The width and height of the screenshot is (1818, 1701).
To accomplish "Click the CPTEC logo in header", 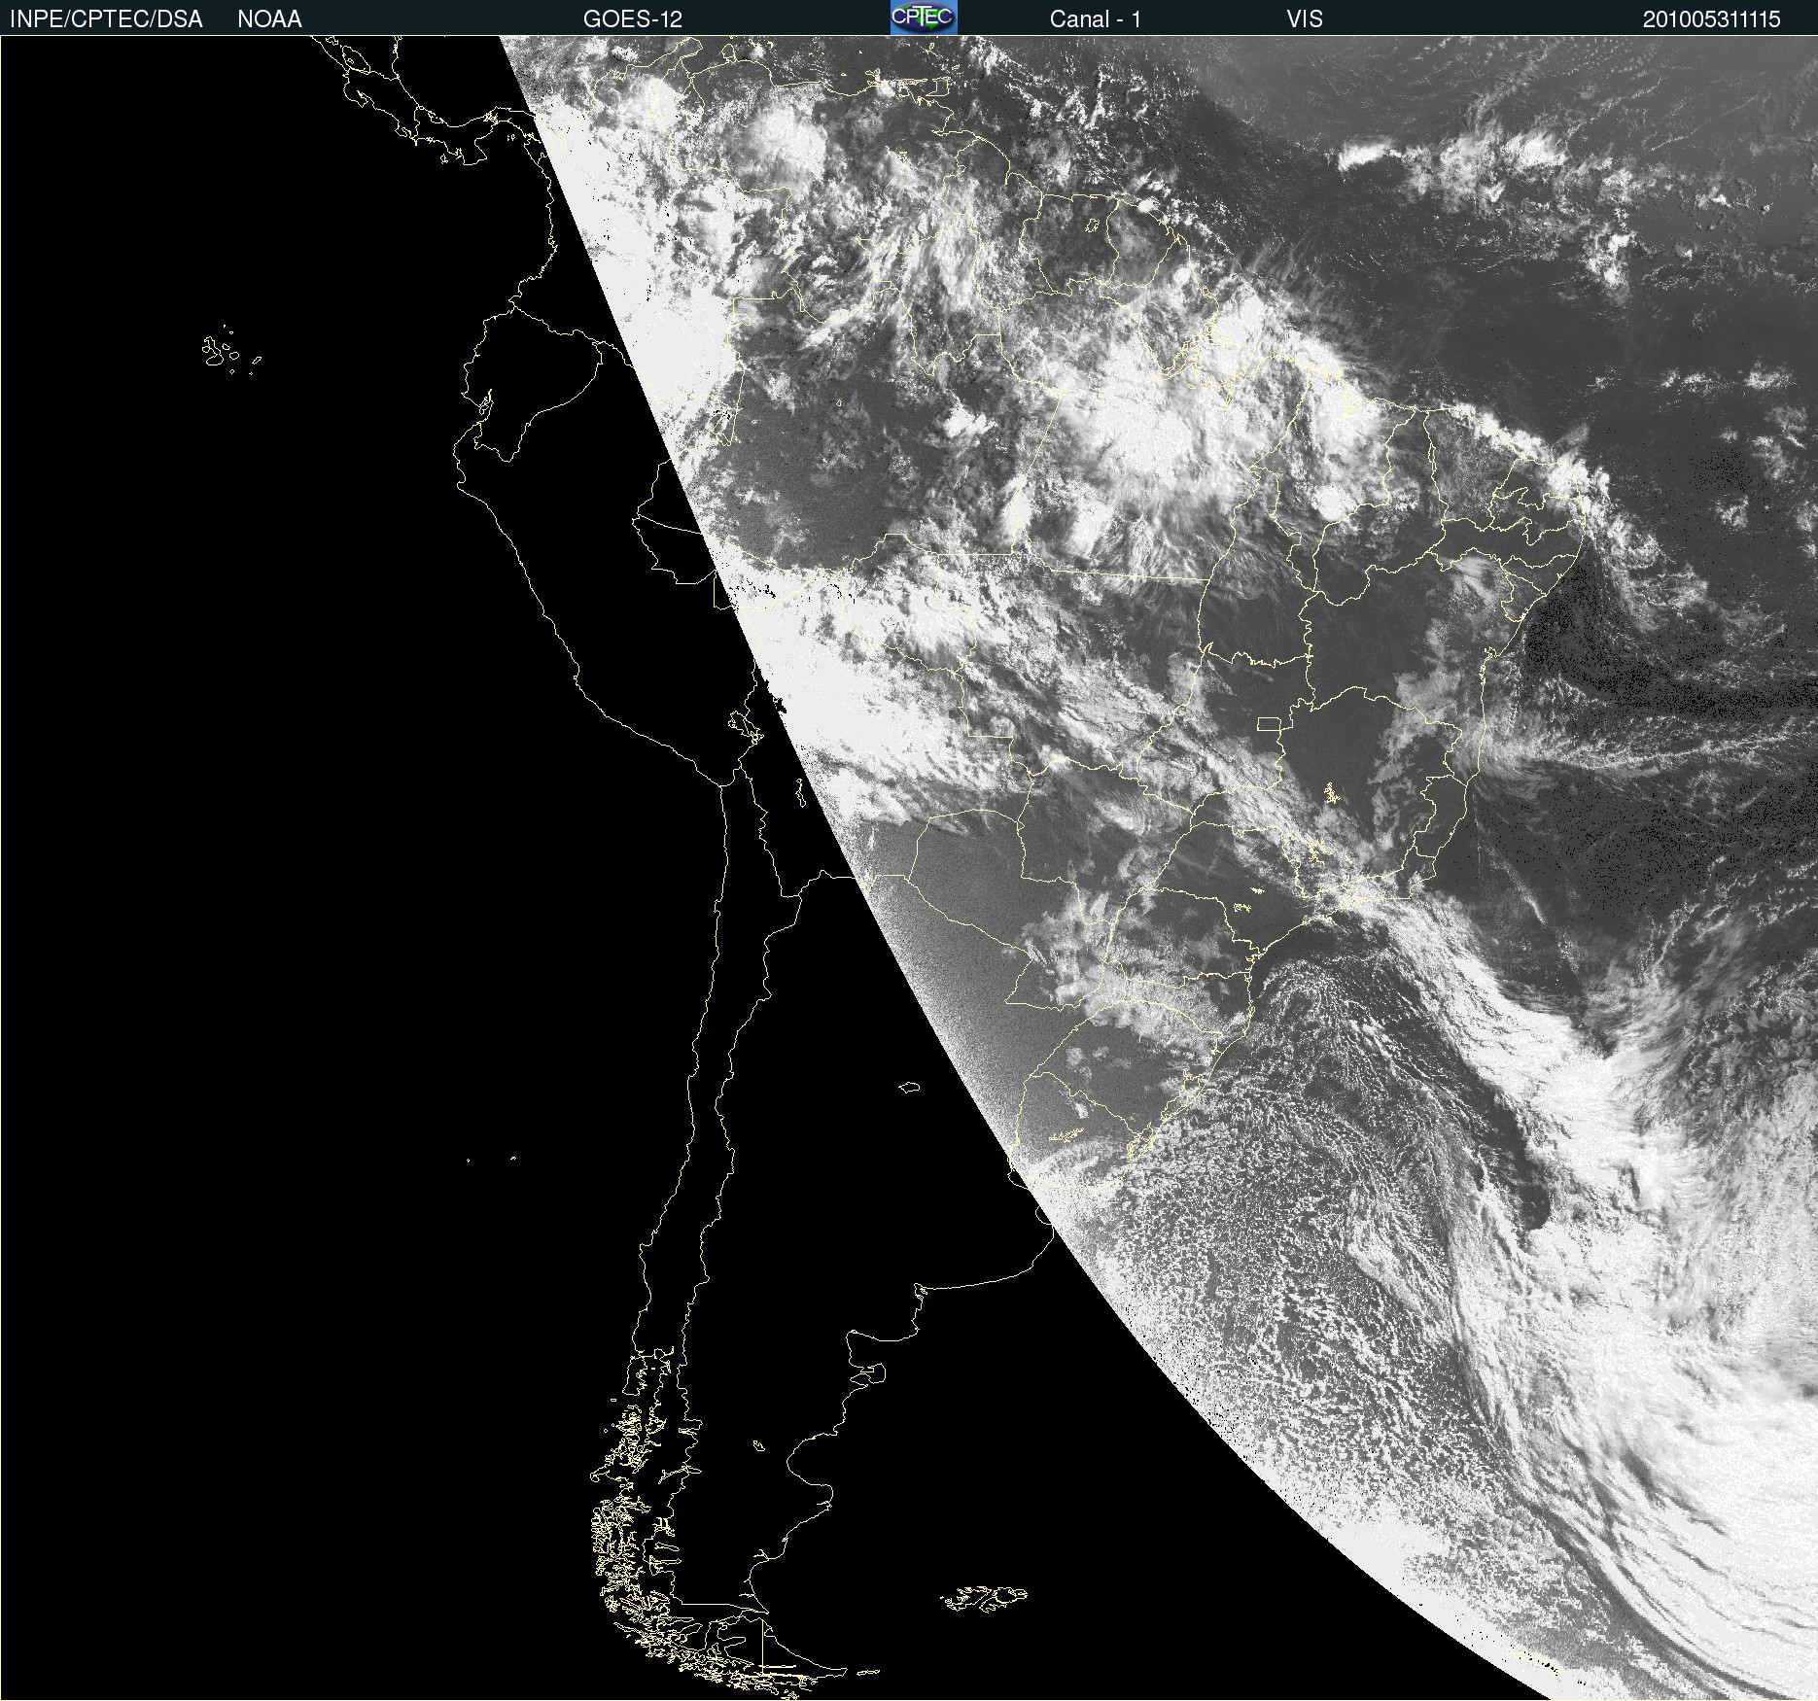I will 924,17.
